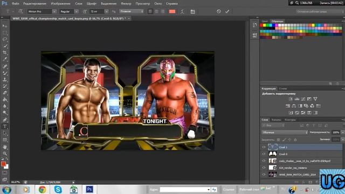Viewport: 345px width, 194px height.
Task: Select the History Brush tool
Action: coord(5,86)
